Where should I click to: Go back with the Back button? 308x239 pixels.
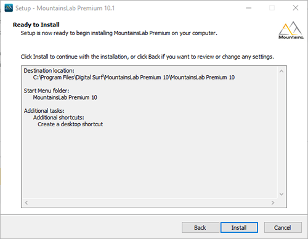pyautogui.click(x=200, y=227)
